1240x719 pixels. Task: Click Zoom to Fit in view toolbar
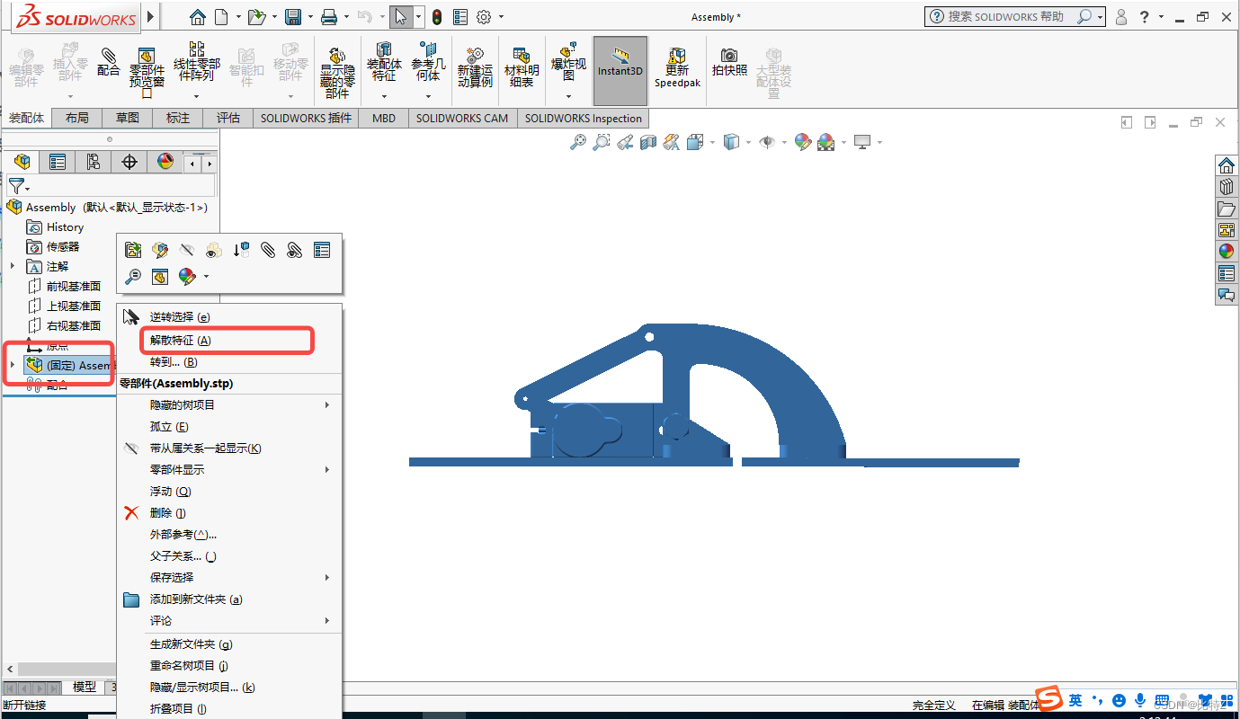tap(578, 142)
